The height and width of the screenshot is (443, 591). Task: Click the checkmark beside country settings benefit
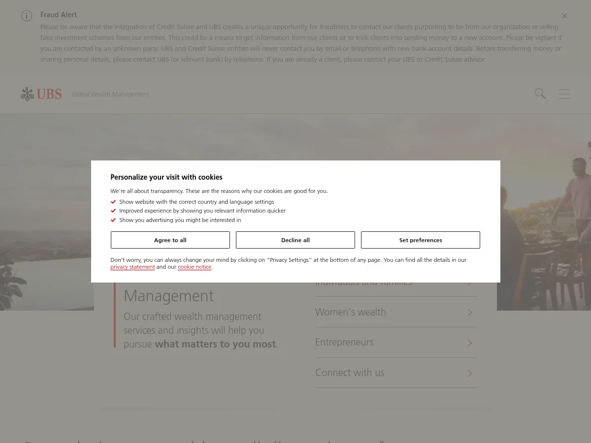113,201
